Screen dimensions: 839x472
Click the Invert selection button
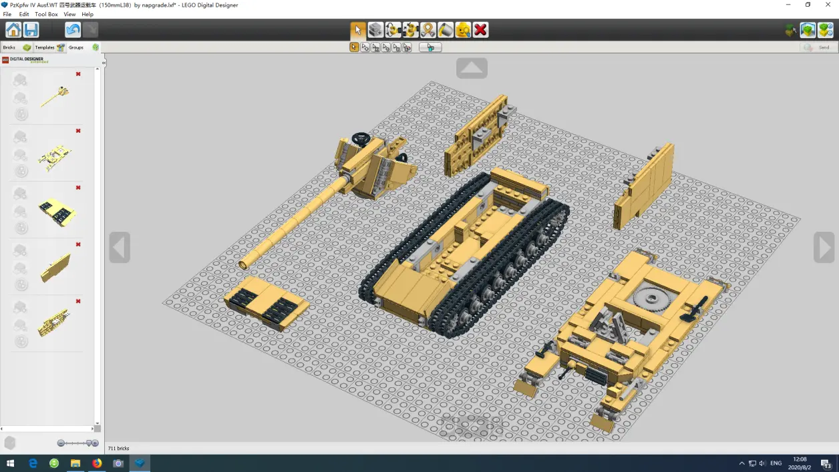click(x=430, y=47)
